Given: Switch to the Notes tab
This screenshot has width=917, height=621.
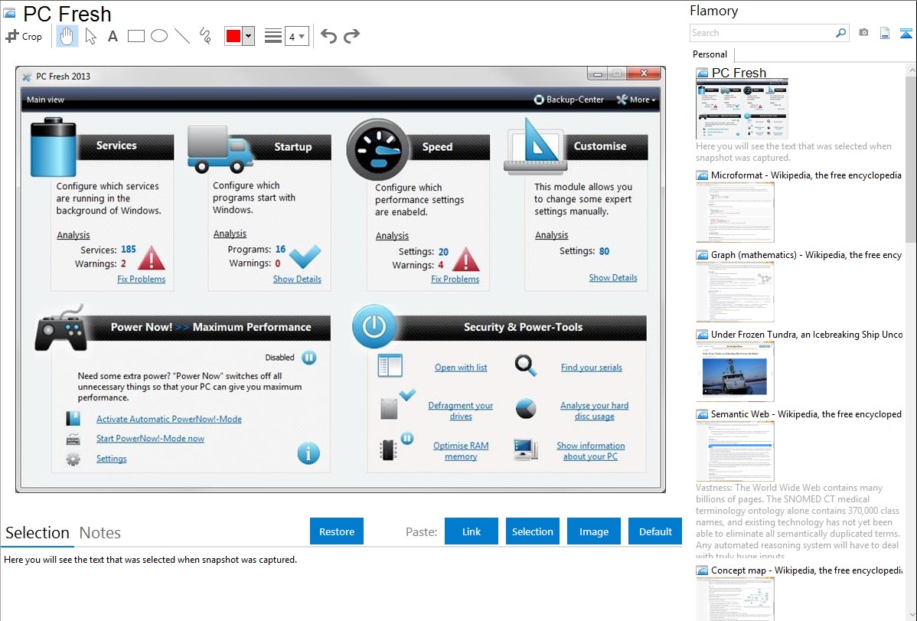Looking at the screenshot, I should pos(100,533).
